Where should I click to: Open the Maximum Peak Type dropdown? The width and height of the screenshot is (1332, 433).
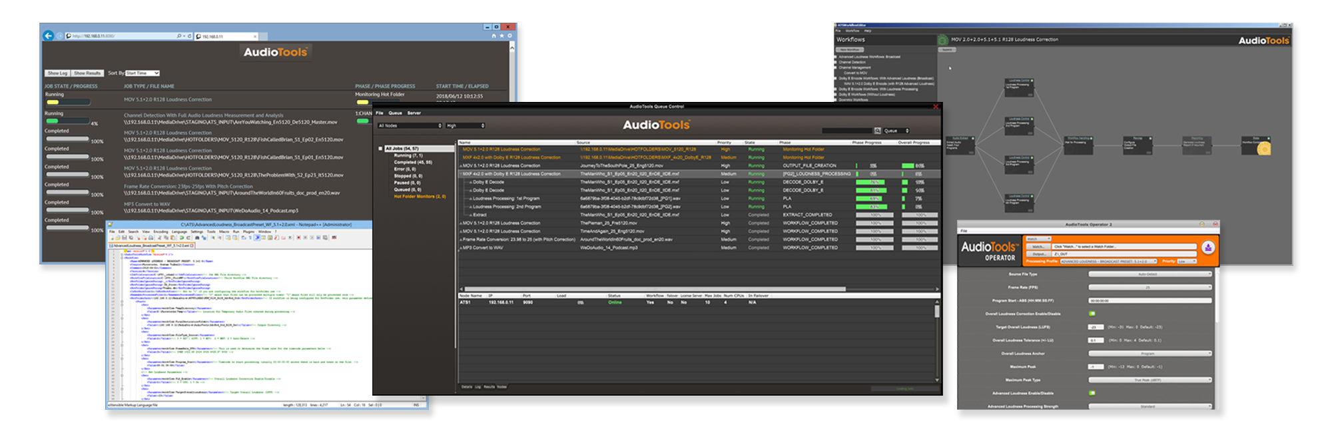[x=1150, y=380]
